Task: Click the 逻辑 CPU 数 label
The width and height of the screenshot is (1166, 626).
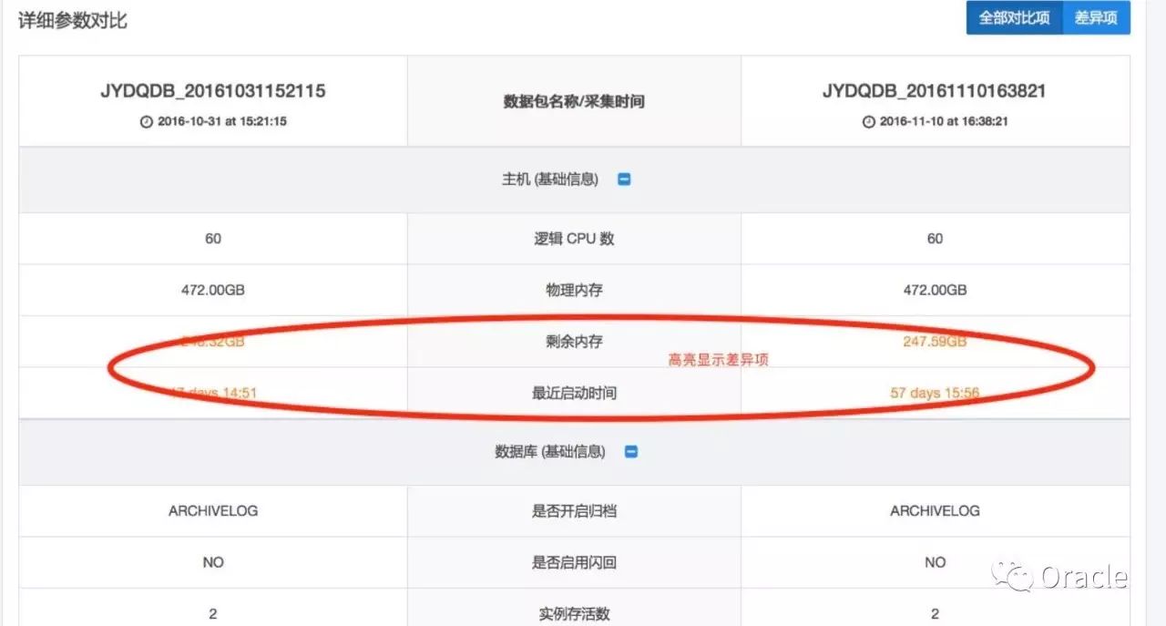Action: coord(574,239)
